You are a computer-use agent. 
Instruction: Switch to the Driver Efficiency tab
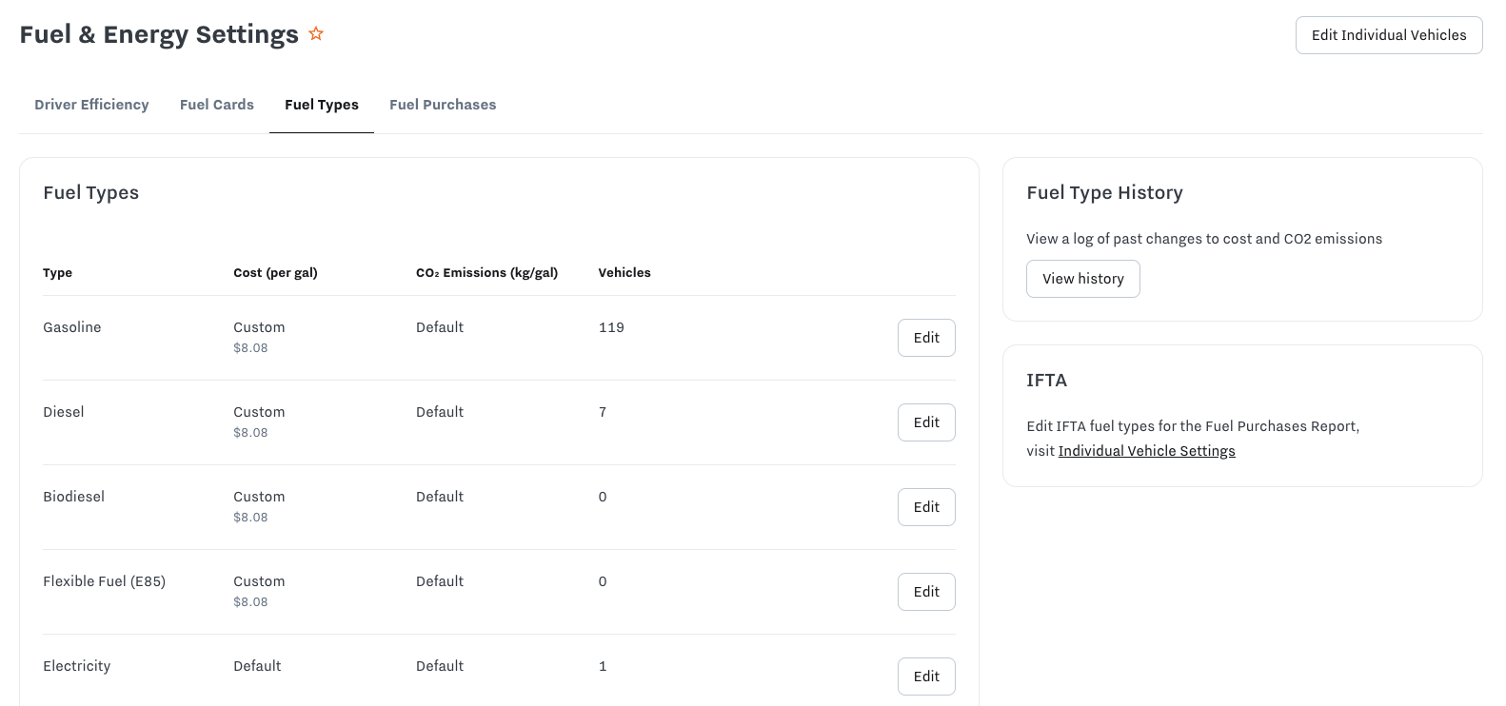pos(91,105)
